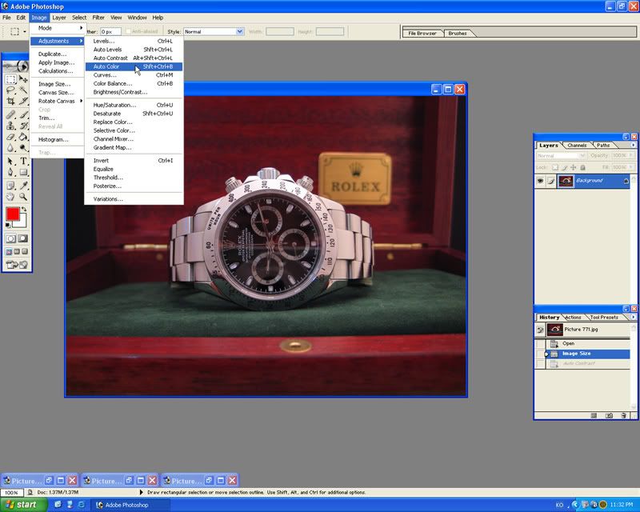
Task: Expand Rotate Canvas submenu
Action: (x=57, y=101)
